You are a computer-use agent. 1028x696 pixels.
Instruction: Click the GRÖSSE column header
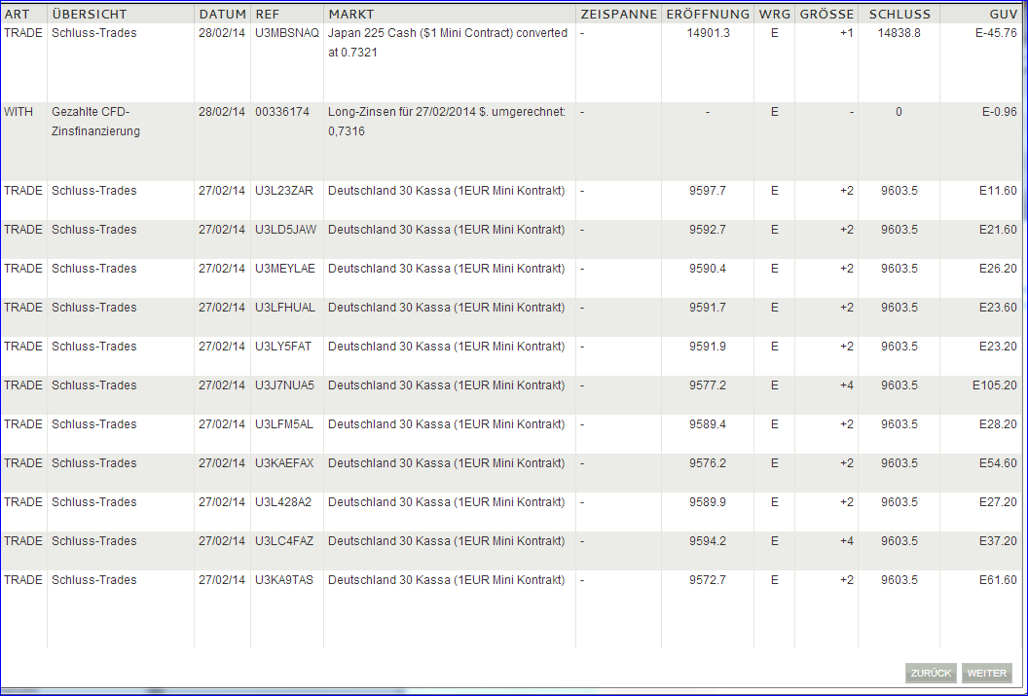[825, 14]
